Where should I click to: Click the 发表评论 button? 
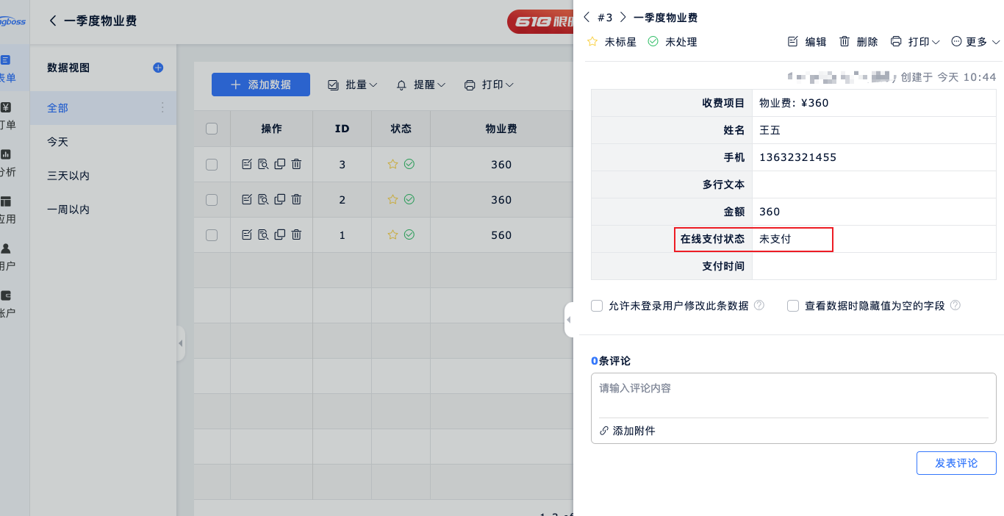(956, 463)
